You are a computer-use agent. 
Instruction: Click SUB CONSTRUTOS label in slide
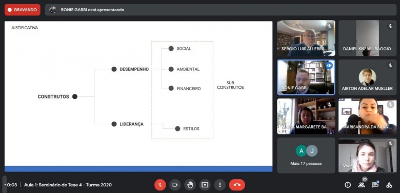pos(230,85)
